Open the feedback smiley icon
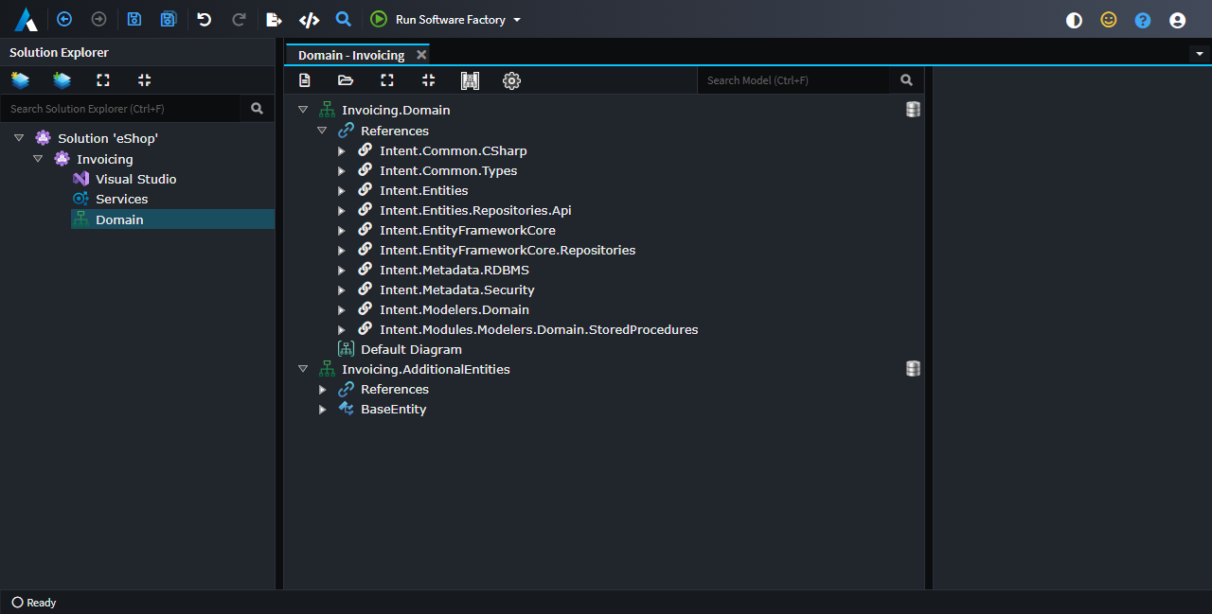The height and width of the screenshot is (614, 1212). (x=1109, y=20)
